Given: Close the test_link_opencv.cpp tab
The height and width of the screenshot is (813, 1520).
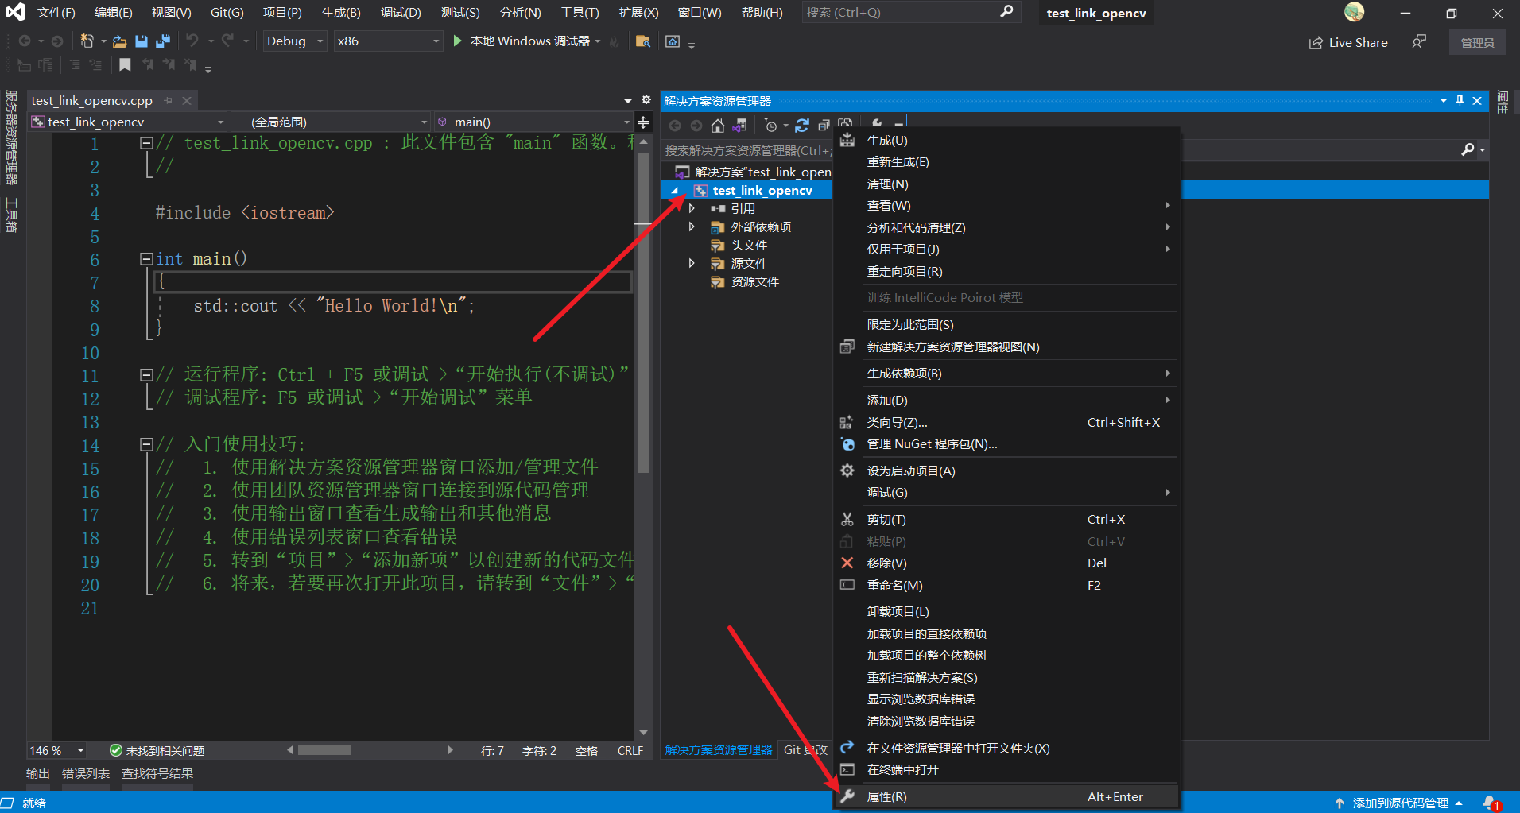Looking at the screenshot, I should (187, 101).
